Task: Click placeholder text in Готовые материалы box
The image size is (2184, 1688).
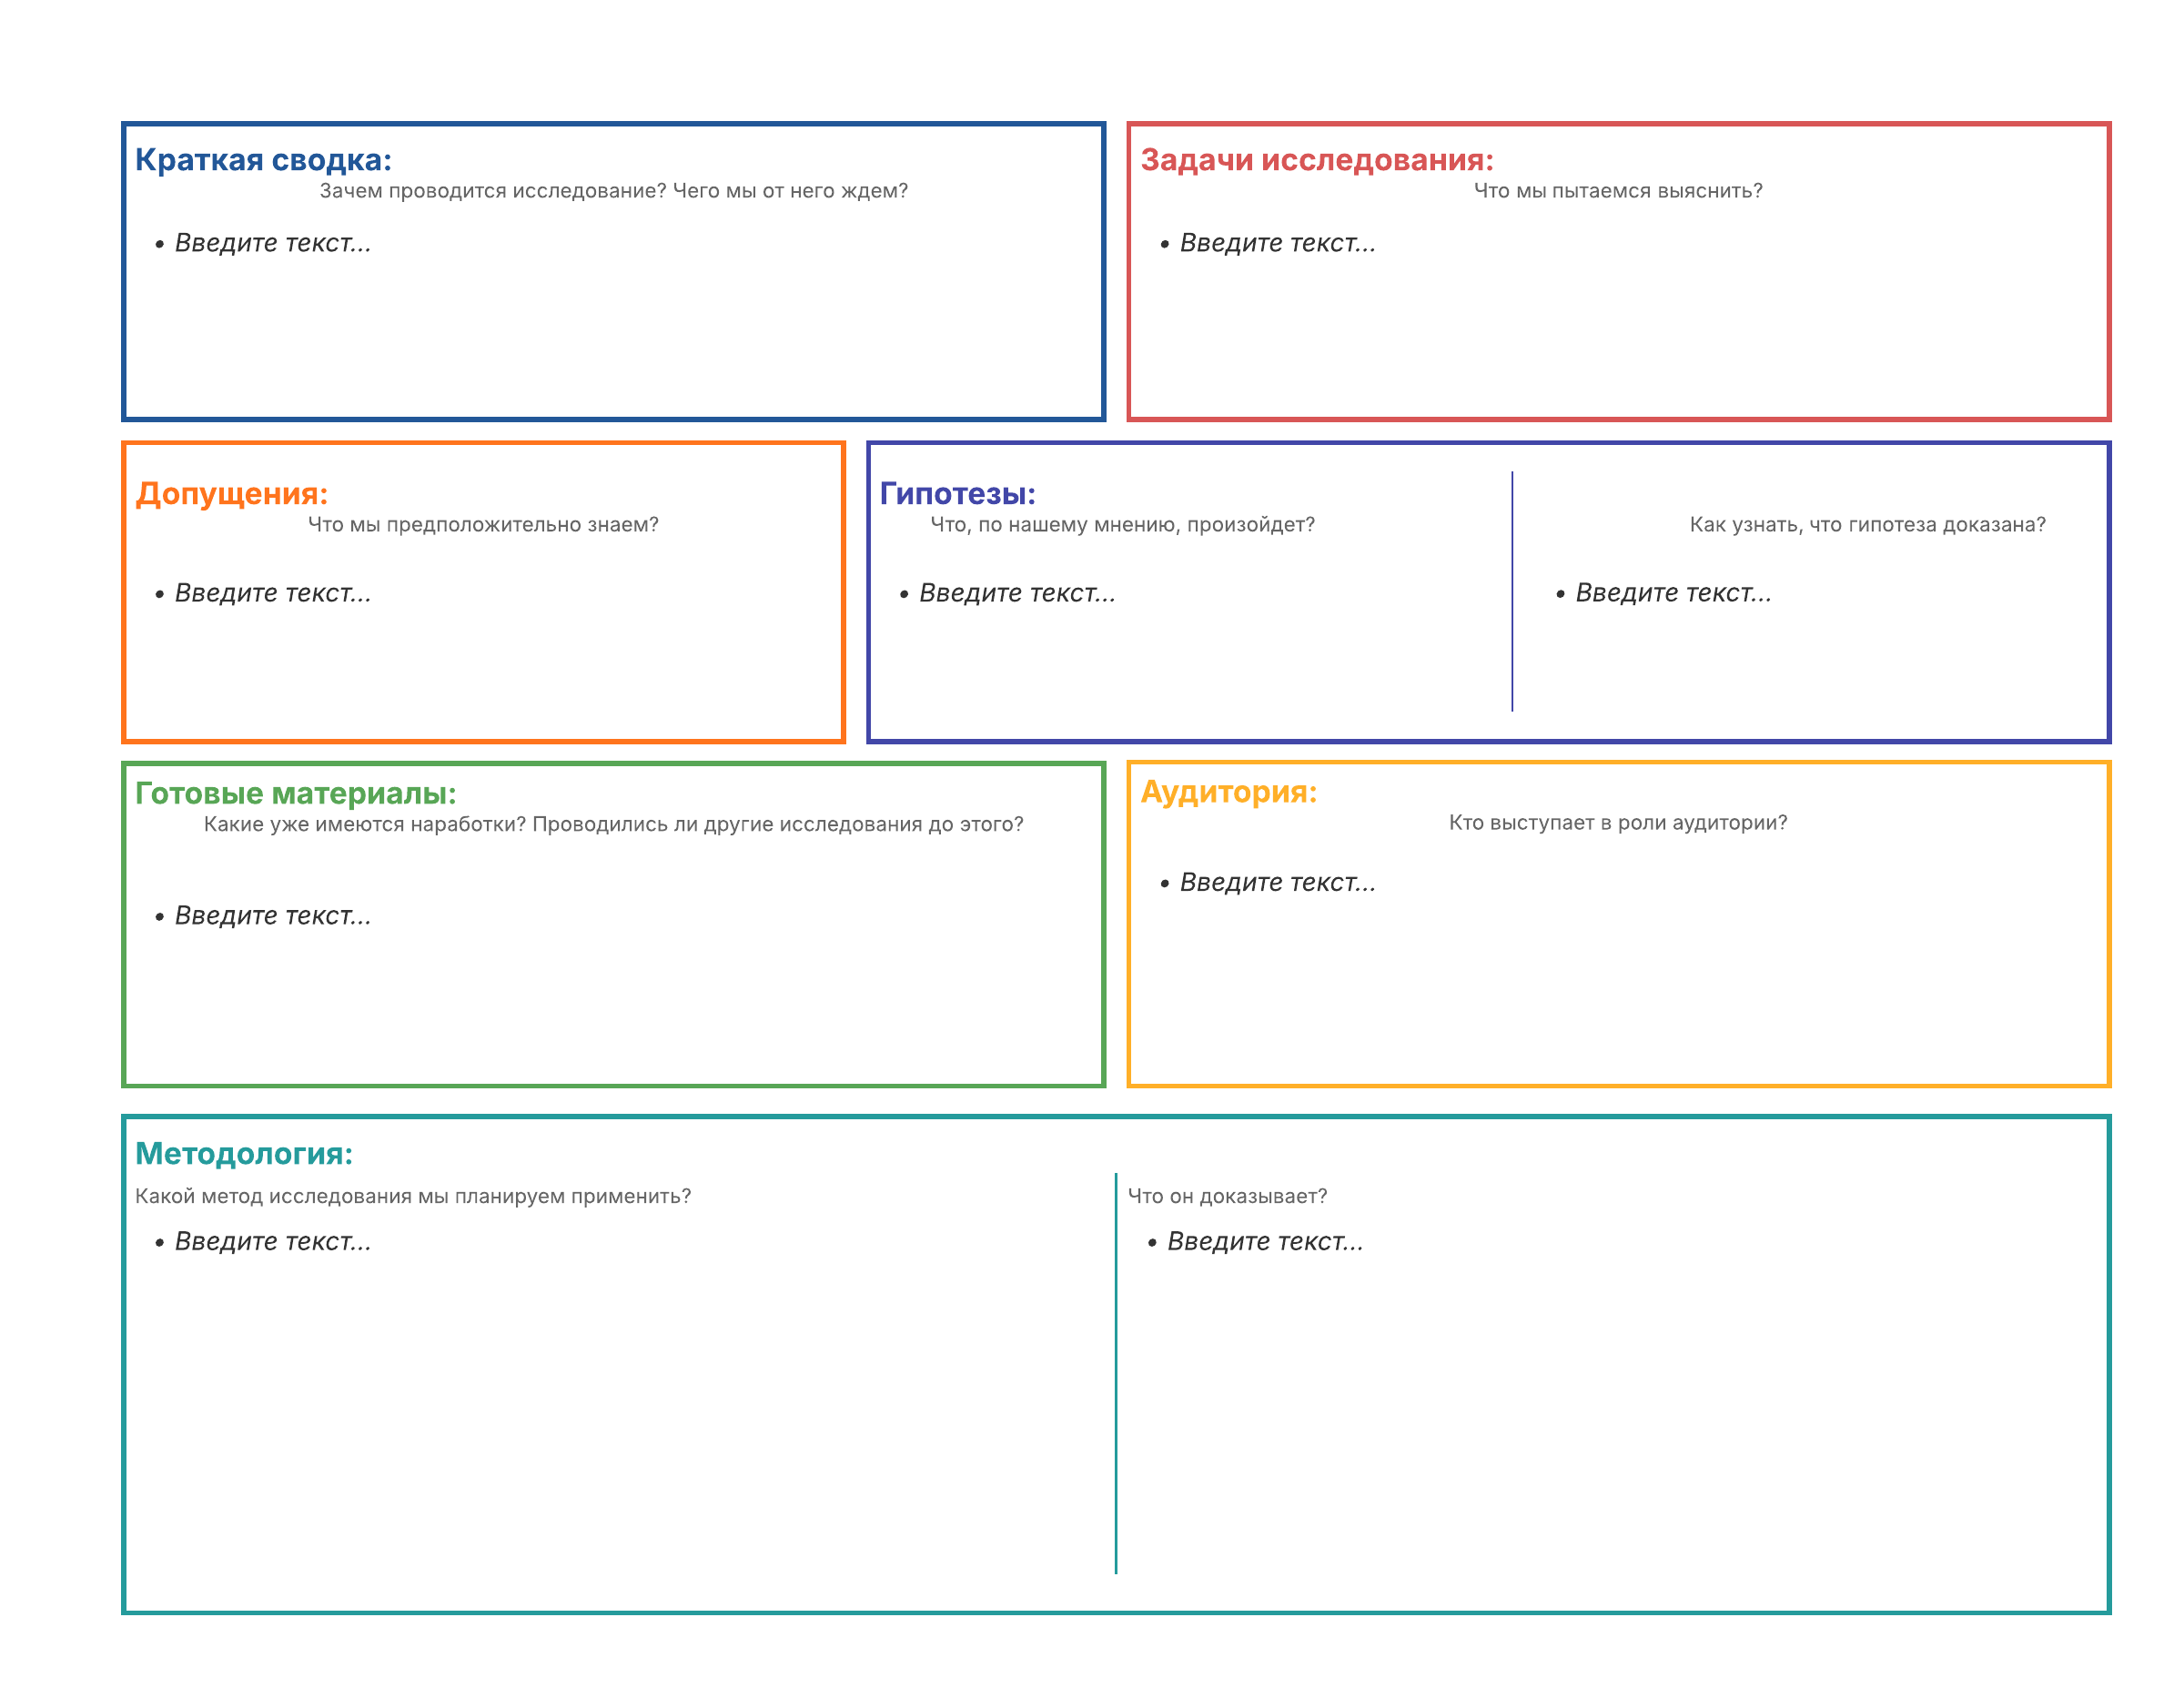Action: pyautogui.click(x=272, y=915)
